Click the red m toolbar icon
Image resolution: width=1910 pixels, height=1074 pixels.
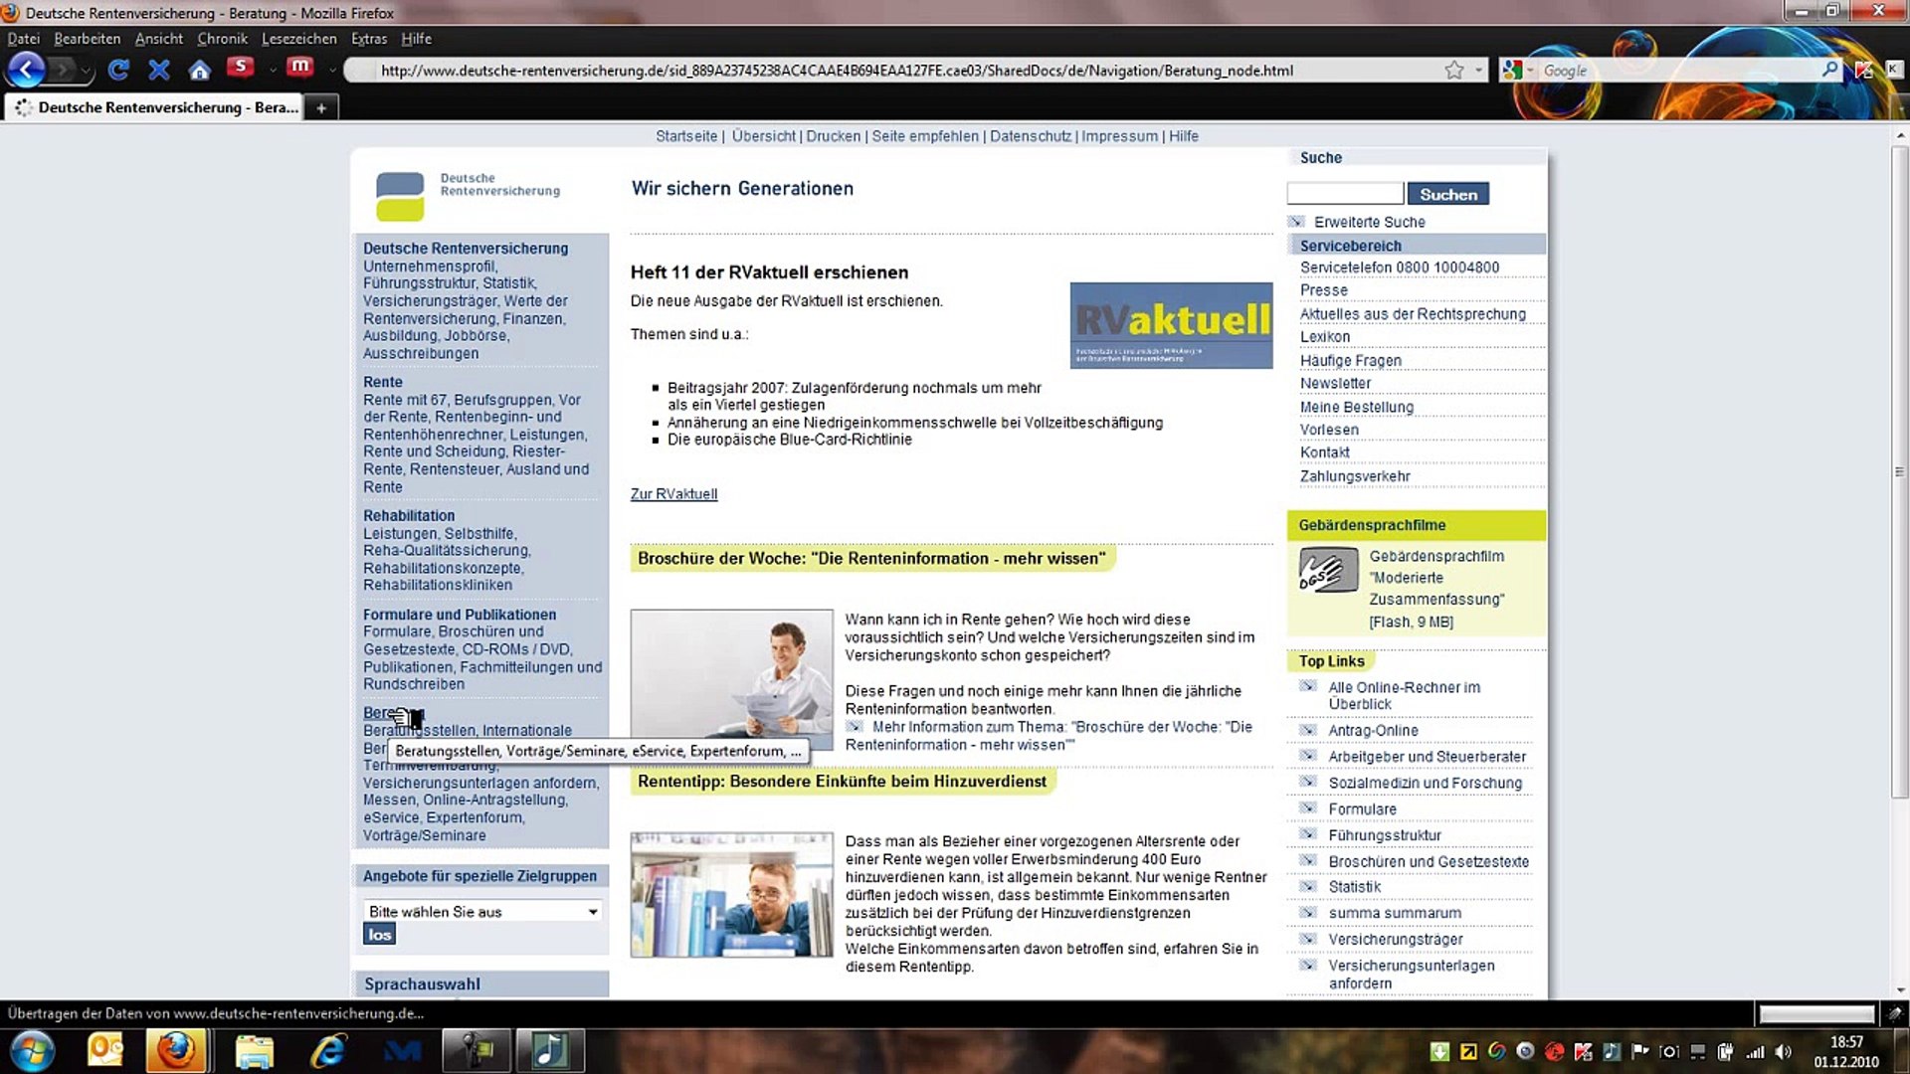[299, 68]
